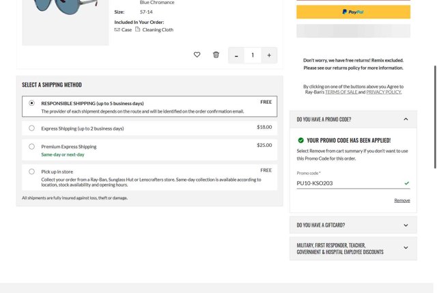Open the Terms of Sale link
This screenshot has height=293, width=437.
(341, 92)
